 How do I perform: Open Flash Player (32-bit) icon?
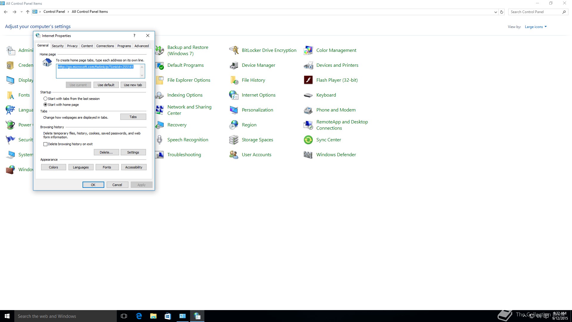point(308,80)
